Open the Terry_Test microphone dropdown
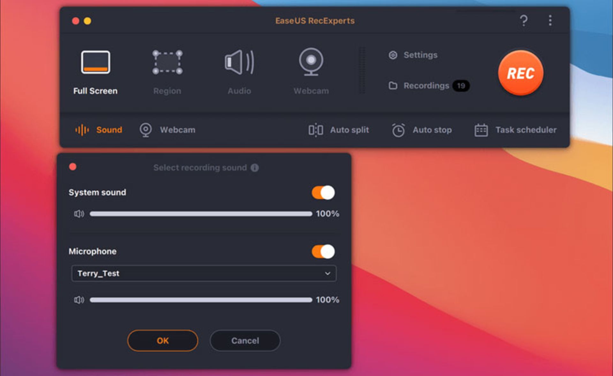This screenshot has height=376, width=613. (x=204, y=273)
